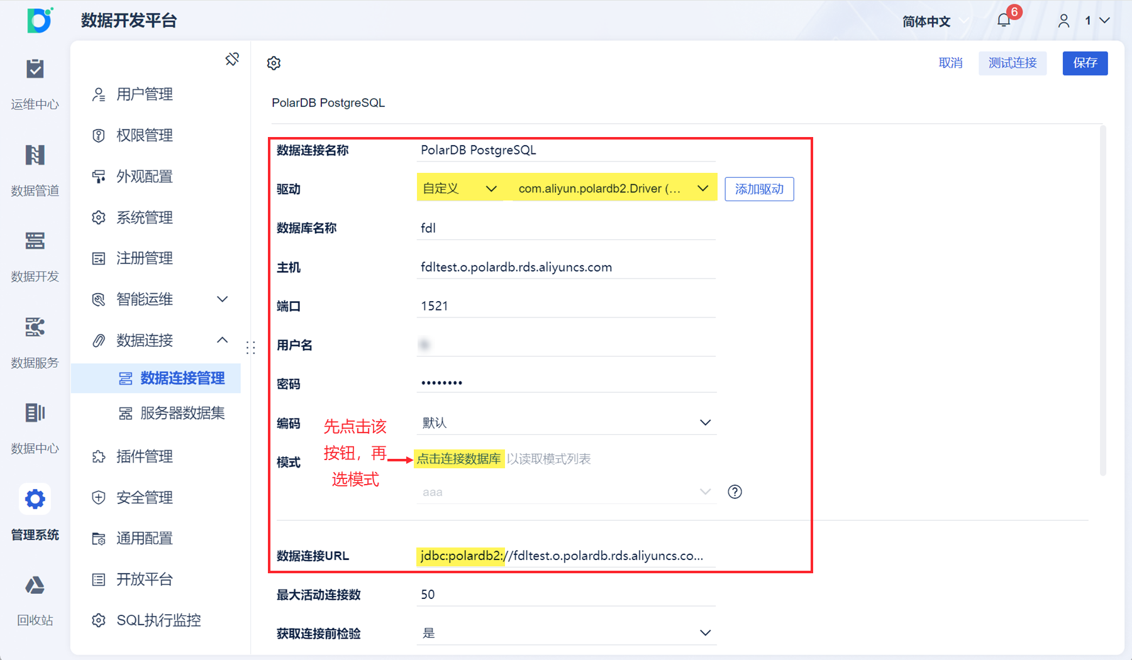Click the 数据库名称 field containing fdl

click(x=566, y=228)
